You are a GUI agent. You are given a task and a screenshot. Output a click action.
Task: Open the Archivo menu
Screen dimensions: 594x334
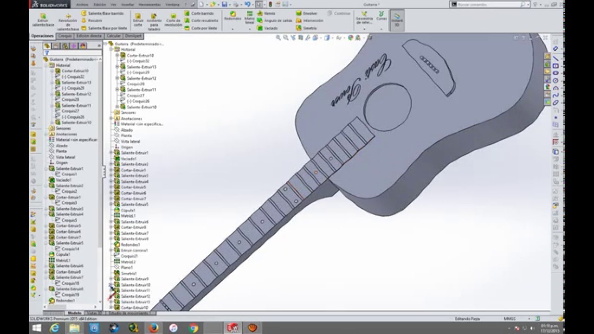pyautogui.click(x=82, y=4)
